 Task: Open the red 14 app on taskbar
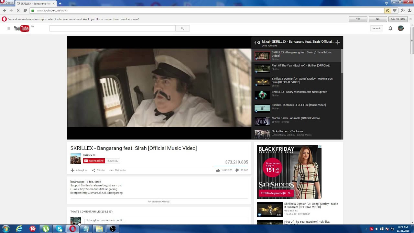[33, 229]
